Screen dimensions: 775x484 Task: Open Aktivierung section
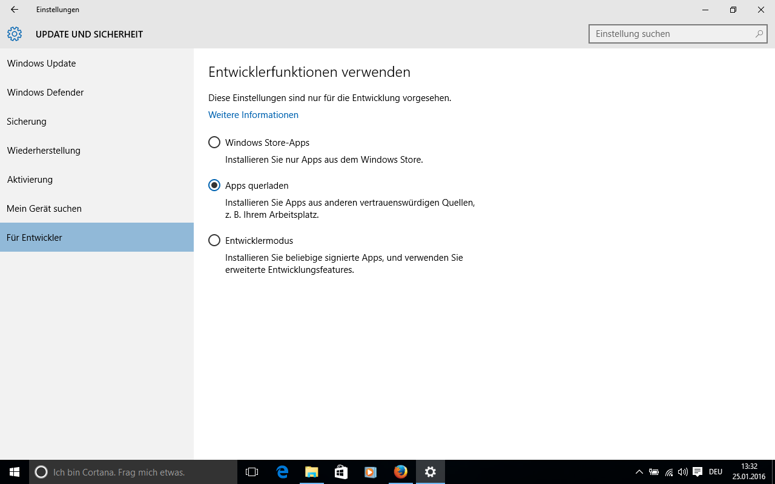click(97, 180)
